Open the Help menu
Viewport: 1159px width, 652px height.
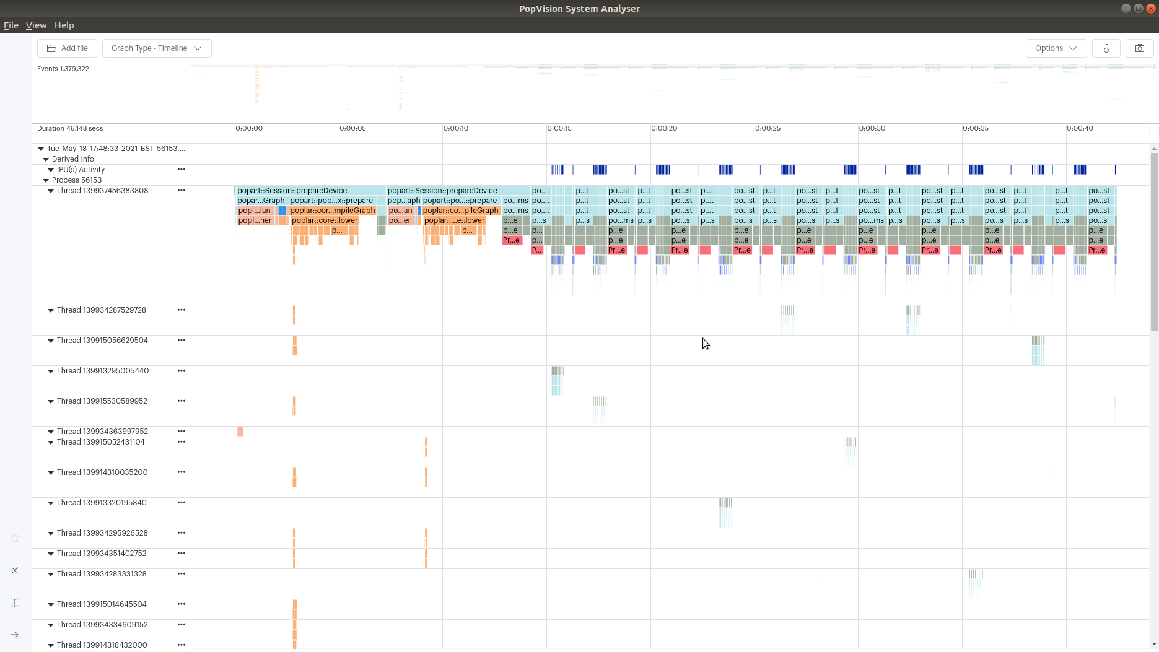point(64,25)
